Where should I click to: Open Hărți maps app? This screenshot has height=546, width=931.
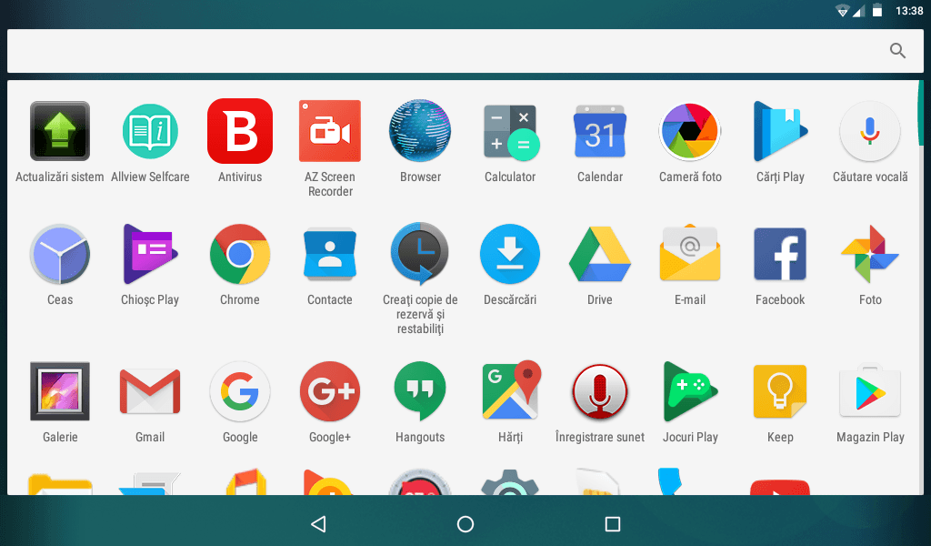click(x=511, y=390)
